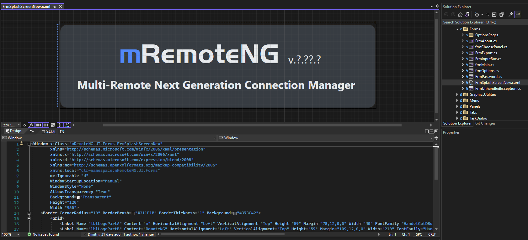This screenshot has width=528, height=240.
Task: Click the tab well settings gear icon
Action: pos(437,6)
